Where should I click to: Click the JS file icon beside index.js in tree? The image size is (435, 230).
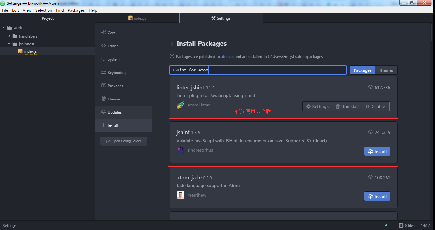coord(20,51)
